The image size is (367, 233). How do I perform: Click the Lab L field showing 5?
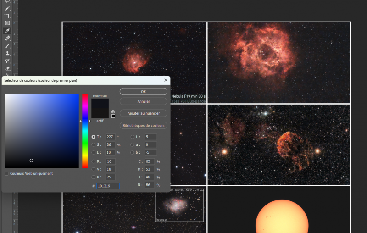tap(150, 137)
